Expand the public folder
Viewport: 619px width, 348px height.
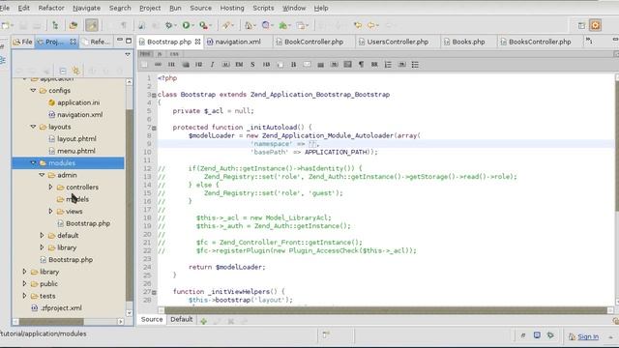coord(24,283)
